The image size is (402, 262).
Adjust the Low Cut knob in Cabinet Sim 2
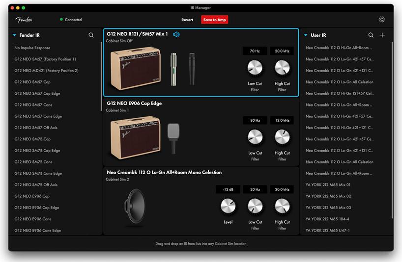[255, 206]
